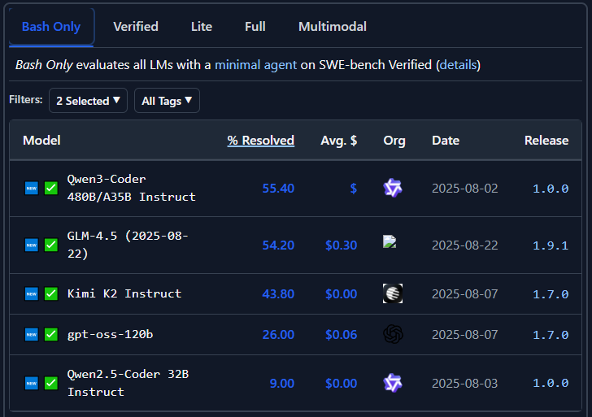Switch to the Multimodal tab
592x417 pixels.
tap(332, 27)
